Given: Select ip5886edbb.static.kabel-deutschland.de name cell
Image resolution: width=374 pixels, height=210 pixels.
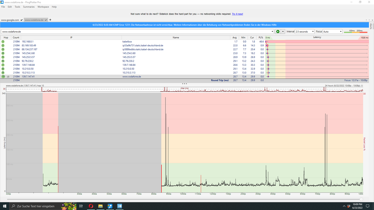Looking at the screenshot, I should (x=143, y=49).
